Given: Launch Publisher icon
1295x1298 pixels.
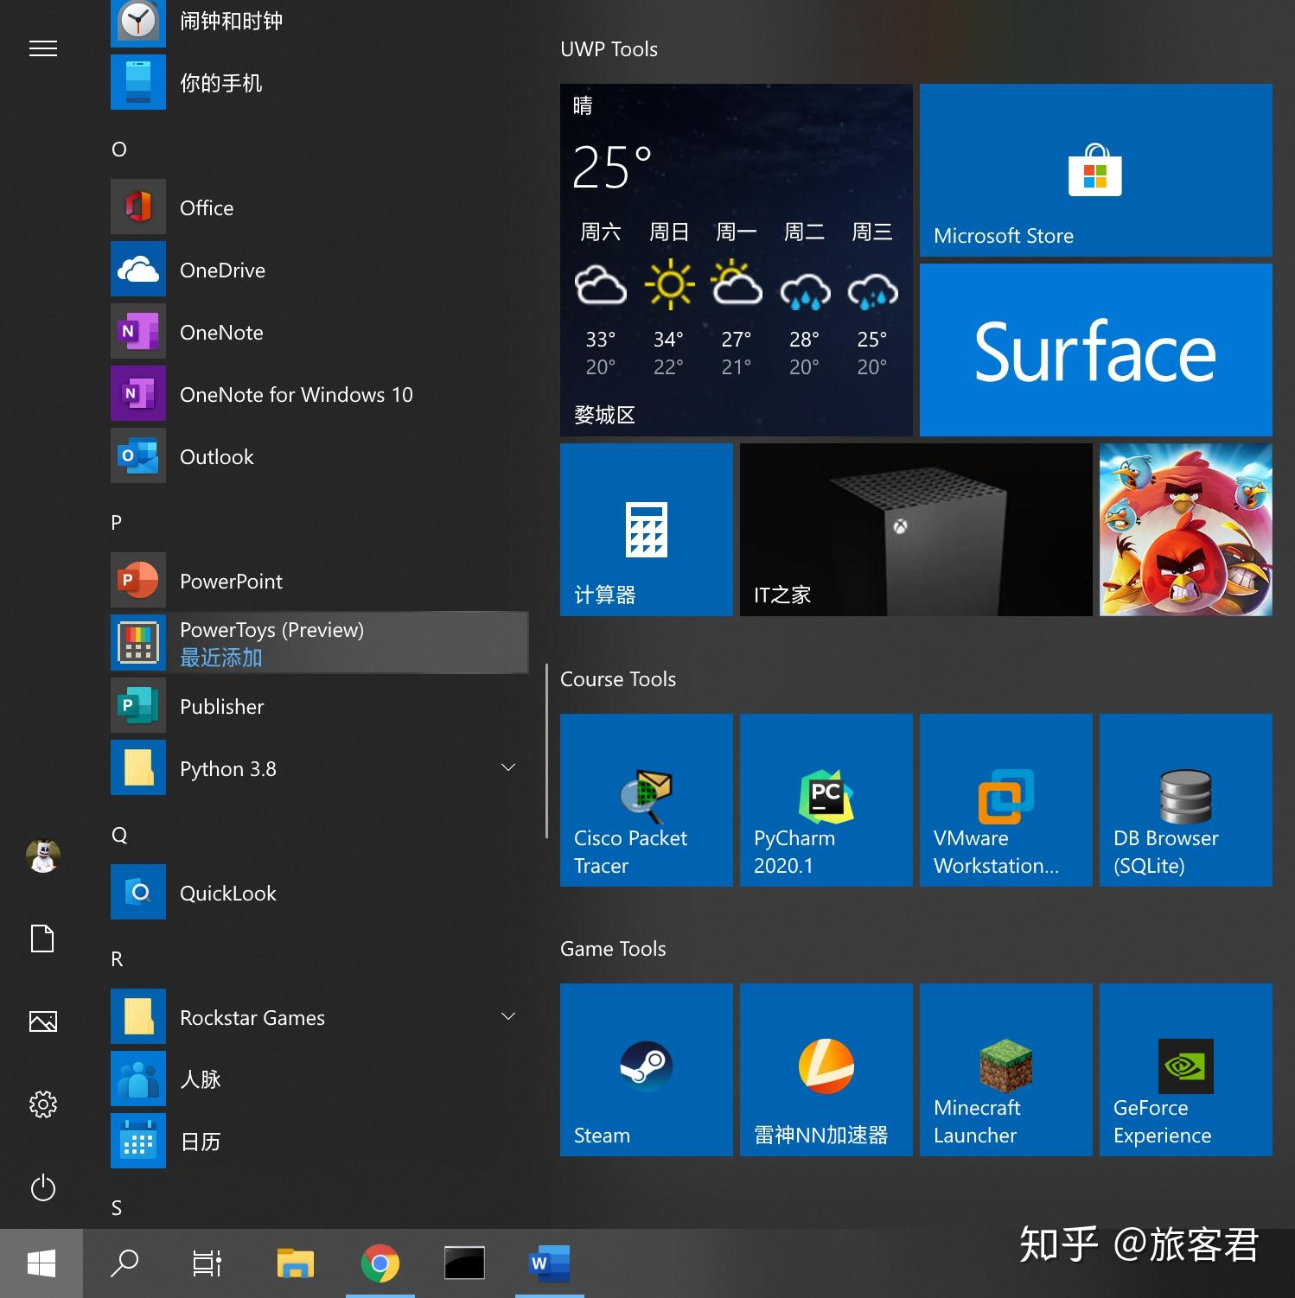Looking at the screenshot, I should (x=138, y=705).
